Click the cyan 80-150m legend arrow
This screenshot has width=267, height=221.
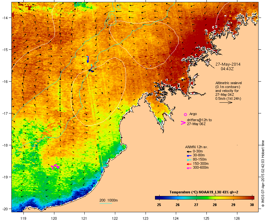(189, 160)
